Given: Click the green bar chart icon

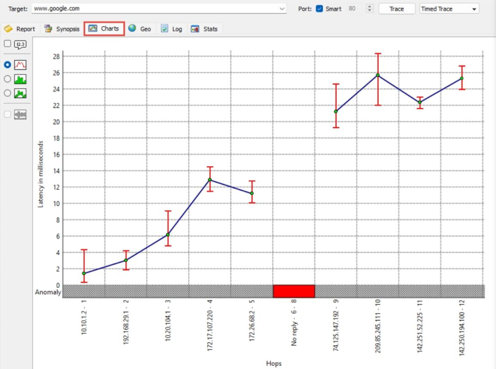Looking at the screenshot, I should pyautogui.click(x=20, y=79).
